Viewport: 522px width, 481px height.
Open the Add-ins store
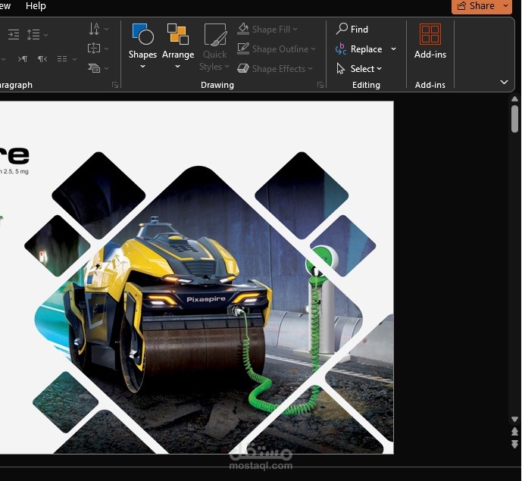(x=430, y=41)
